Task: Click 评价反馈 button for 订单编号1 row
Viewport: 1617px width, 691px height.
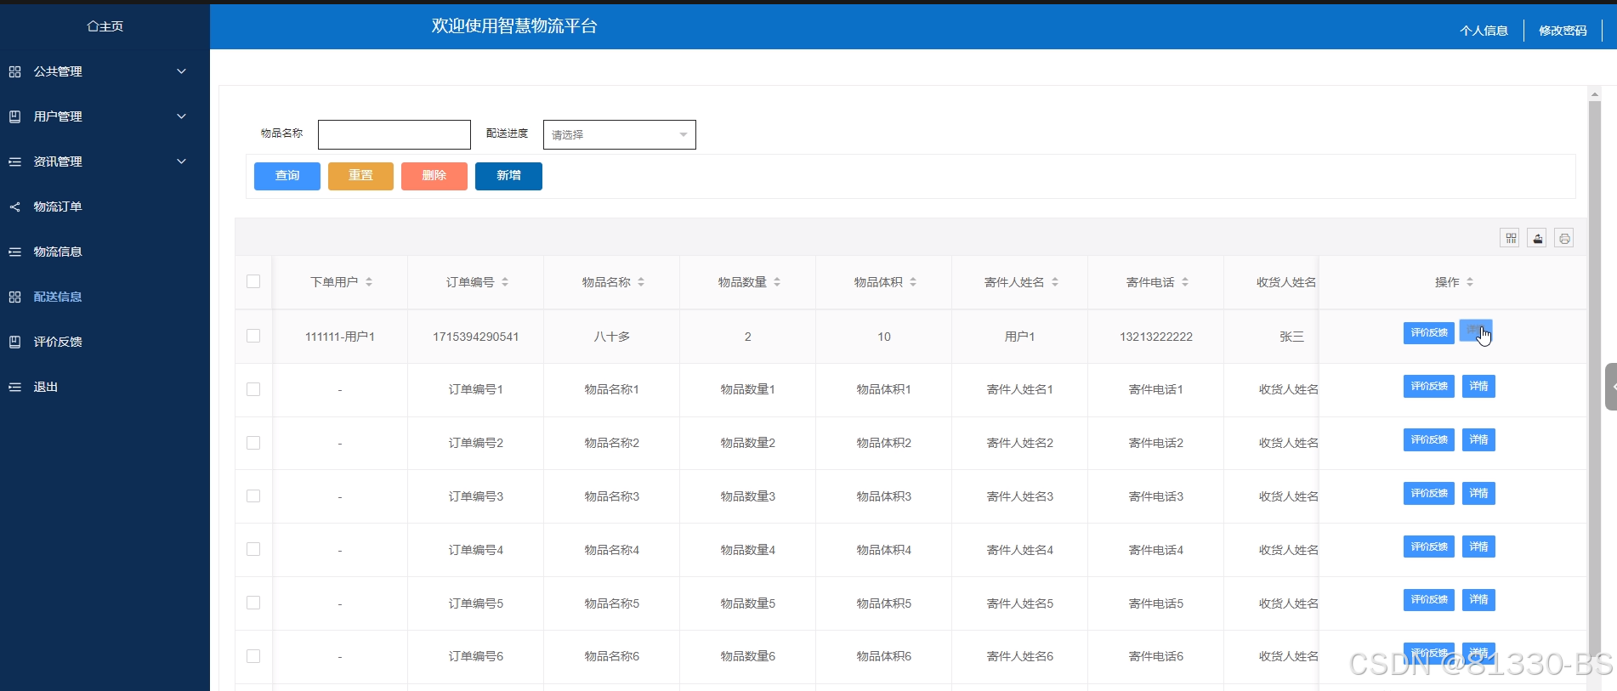Action: point(1429,387)
